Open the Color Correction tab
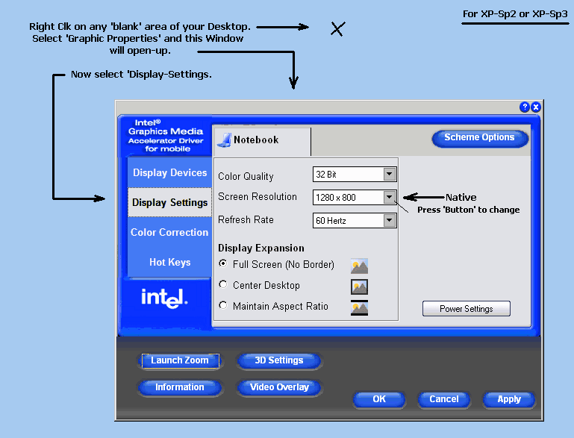 [170, 232]
